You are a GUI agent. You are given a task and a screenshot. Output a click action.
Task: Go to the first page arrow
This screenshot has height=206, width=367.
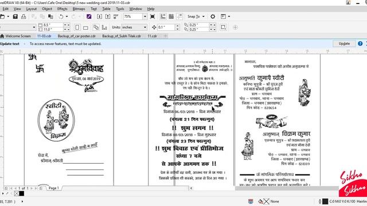(11, 188)
